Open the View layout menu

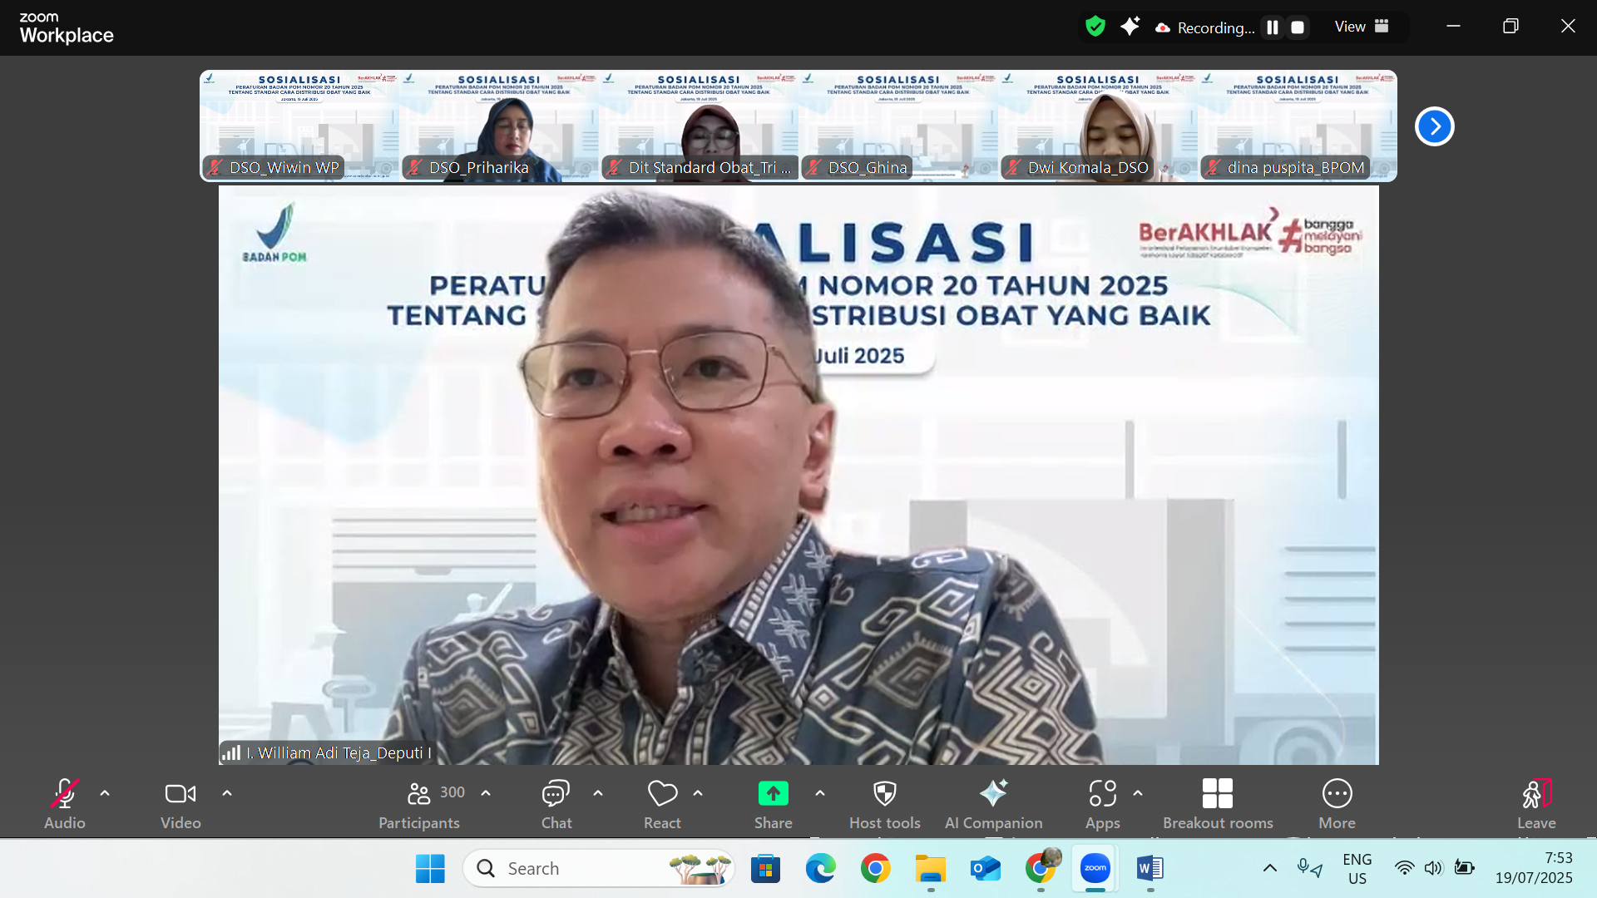point(1361,26)
